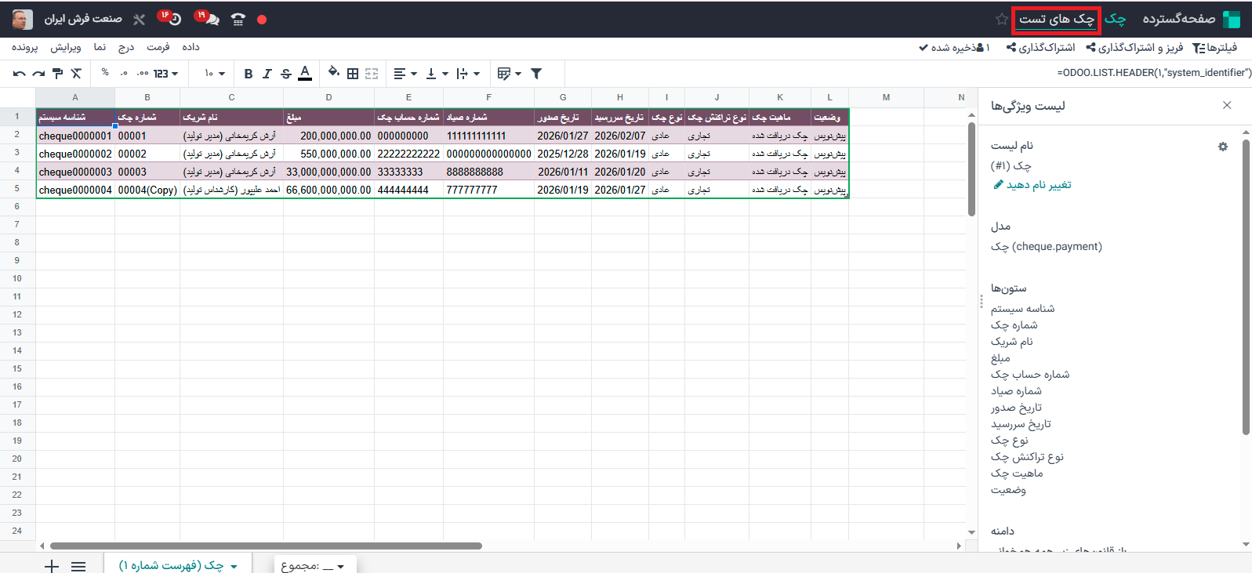Screen dimensions: 1252x573
Task: Open the cell borders tool
Action: 353,74
